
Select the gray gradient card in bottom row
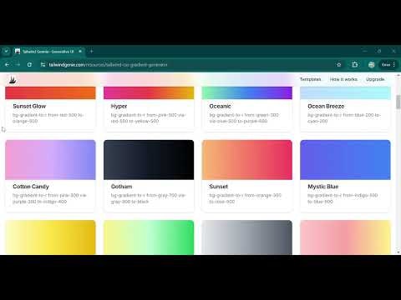(x=247, y=237)
